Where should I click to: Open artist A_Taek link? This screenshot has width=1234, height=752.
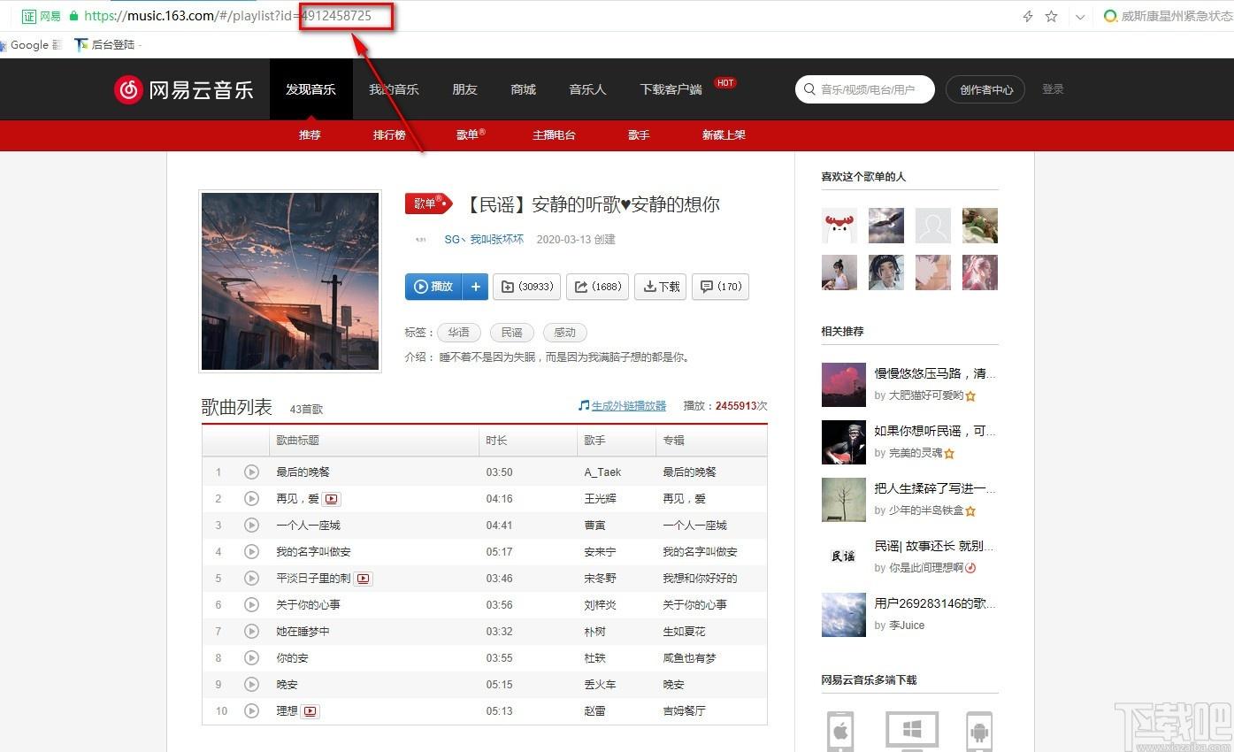(602, 472)
